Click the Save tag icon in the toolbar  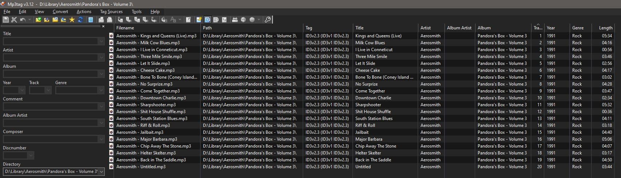pos(6,20)
